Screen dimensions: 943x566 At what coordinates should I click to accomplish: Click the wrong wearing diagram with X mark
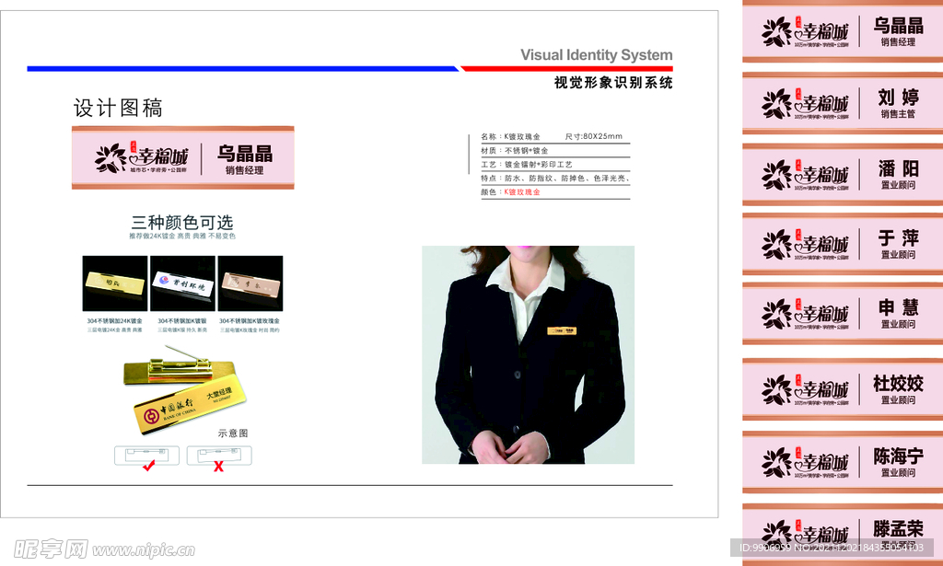219,456
